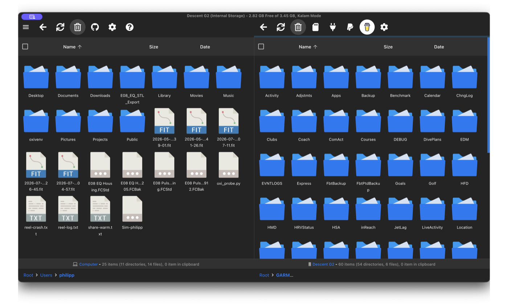
Task: Open settings gear in left pane toolbar
Action: point(112,27)
